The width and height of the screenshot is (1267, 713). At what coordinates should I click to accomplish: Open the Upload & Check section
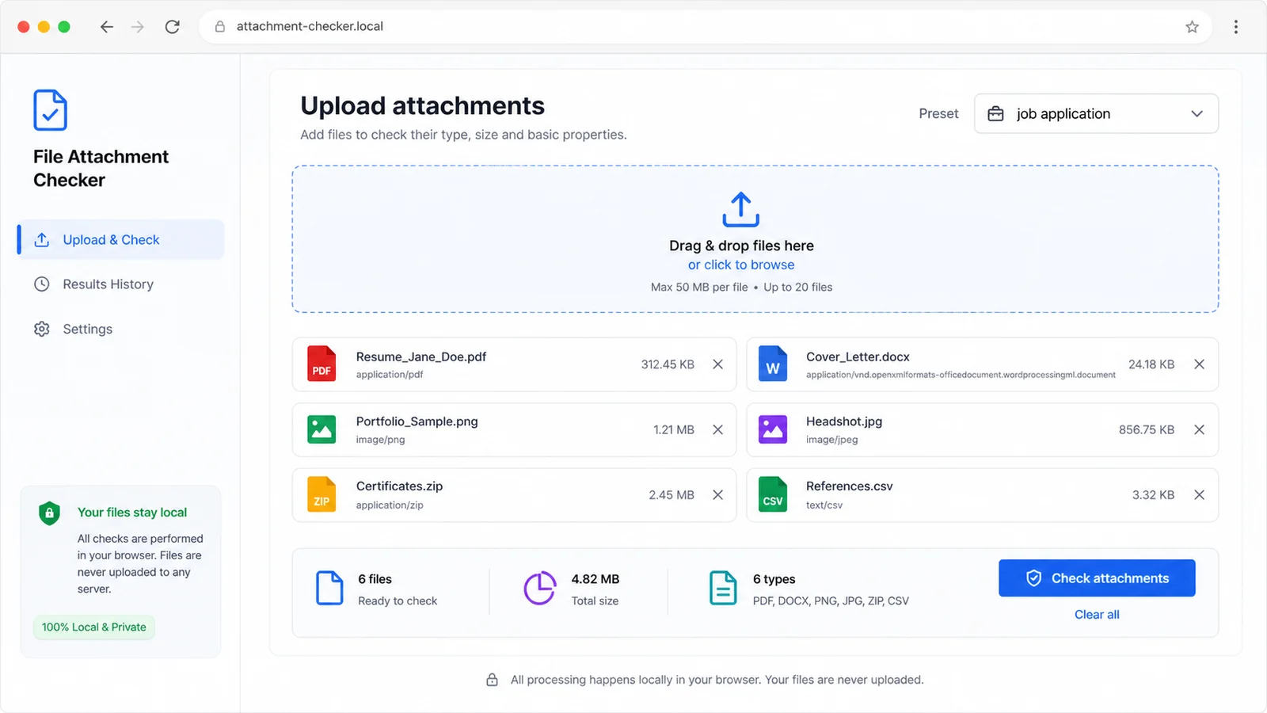(x=121, y=239)
